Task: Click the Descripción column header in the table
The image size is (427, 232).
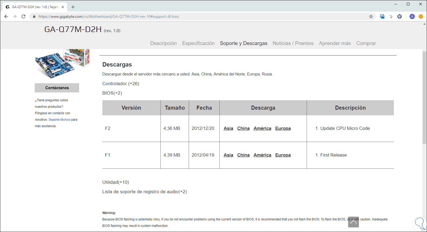Action: click(350, 108)
